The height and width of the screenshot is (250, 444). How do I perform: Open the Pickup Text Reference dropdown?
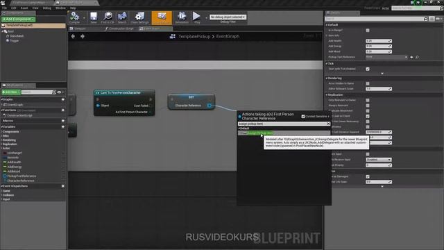(x=386, y=57)
